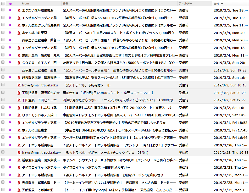Select the checkbox on the 予約確認メール row
Screen dimensions: 249x193
(3, 85)
